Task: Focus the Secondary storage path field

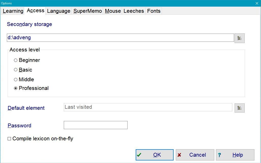Action: tap(120, 38)
